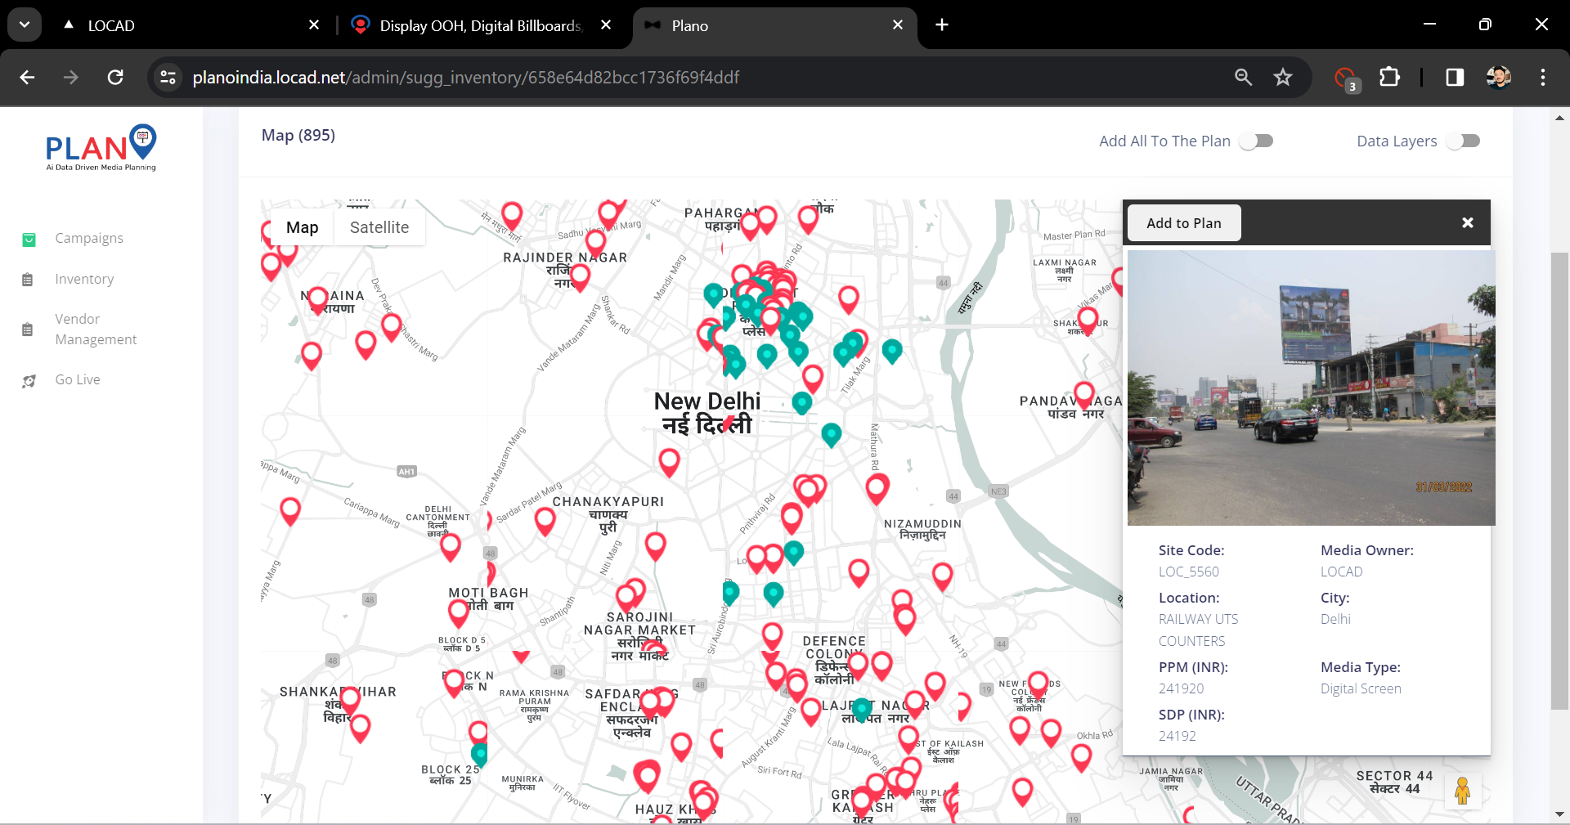Click the Go Live rocket icon
Image resolution: width=1570 pixels, height=825 pixels.
[29, 381]
